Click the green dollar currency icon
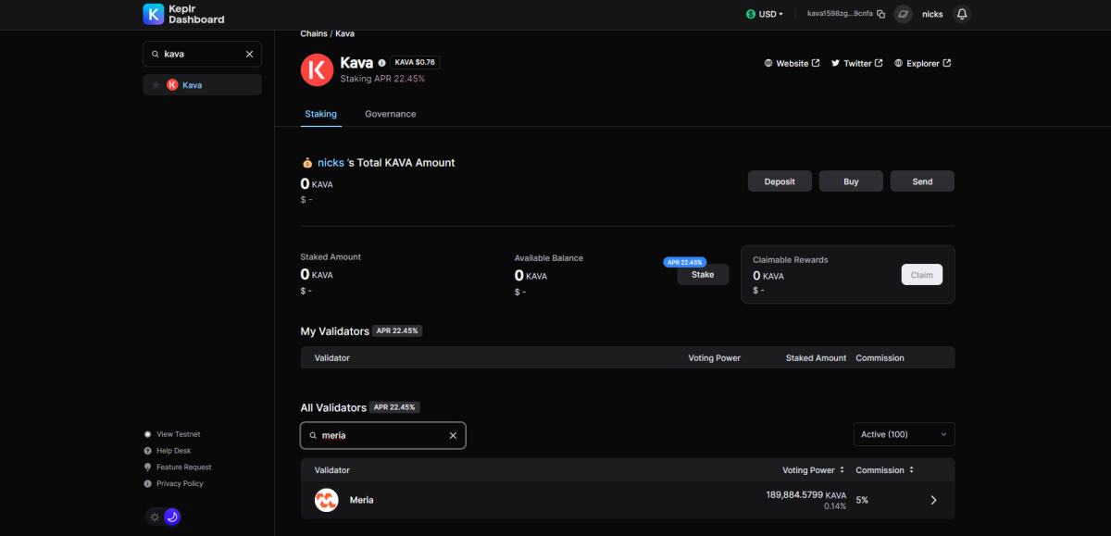Screen dimensions: 1111x536 pos(750,14)
